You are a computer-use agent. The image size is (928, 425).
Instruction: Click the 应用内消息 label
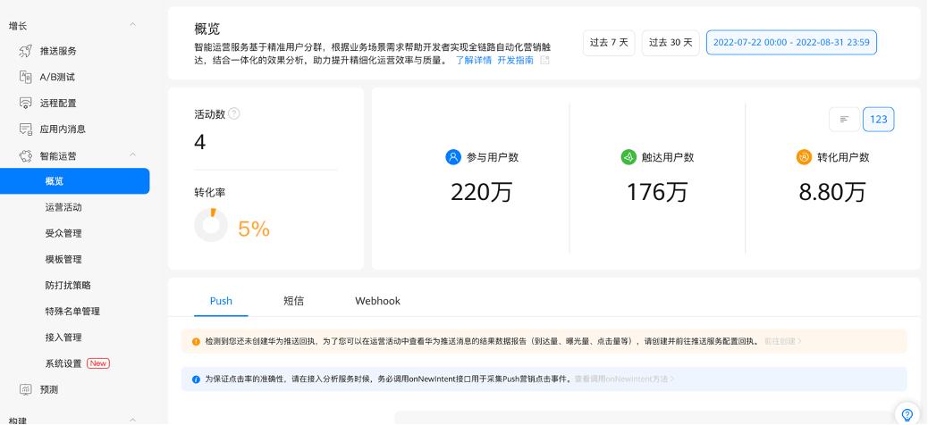[63, 129]
